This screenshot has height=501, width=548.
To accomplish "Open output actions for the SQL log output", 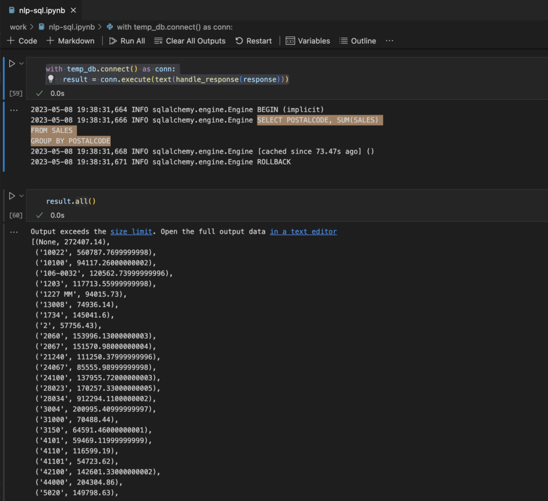I will click(14, 110).
